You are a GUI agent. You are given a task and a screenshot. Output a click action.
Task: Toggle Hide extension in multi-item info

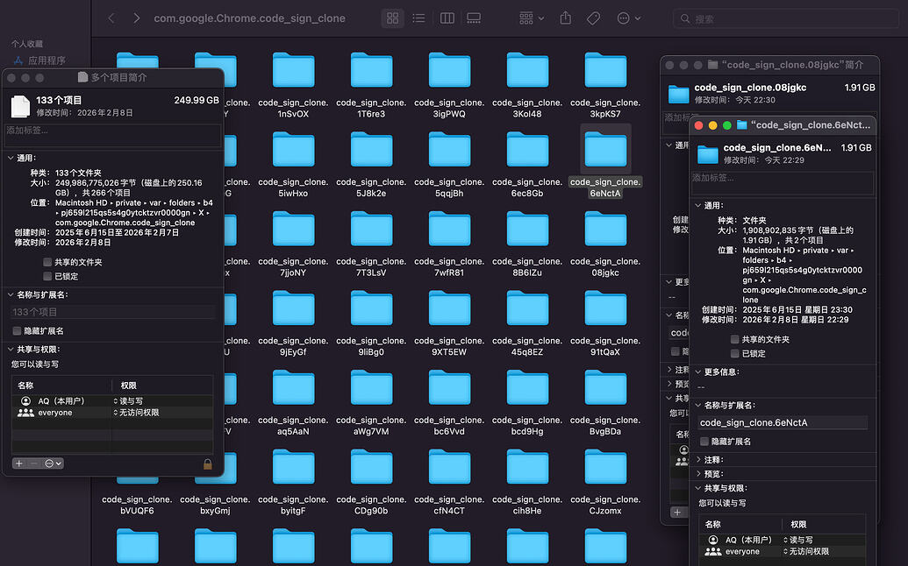(17, 330)
